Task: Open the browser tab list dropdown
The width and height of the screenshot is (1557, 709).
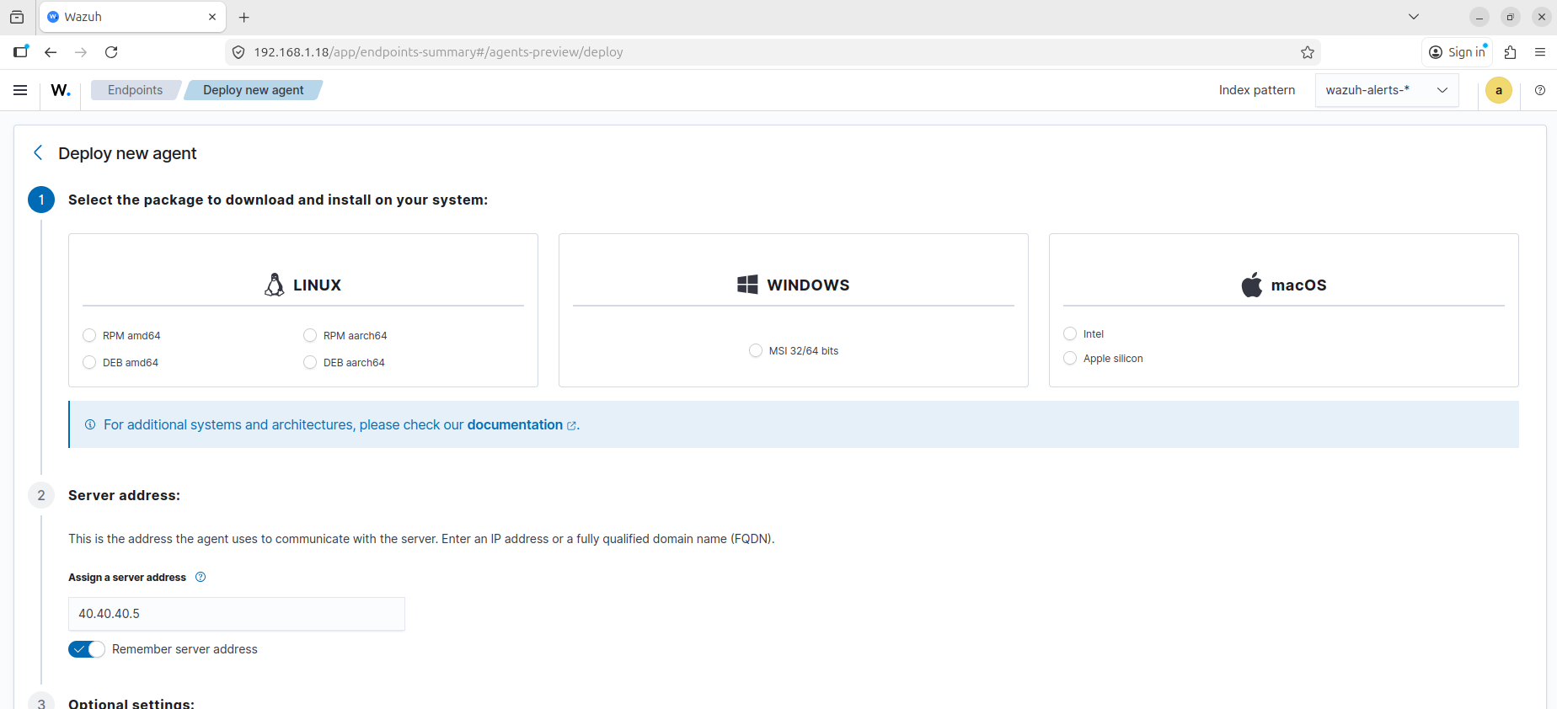Action: 1413,17
